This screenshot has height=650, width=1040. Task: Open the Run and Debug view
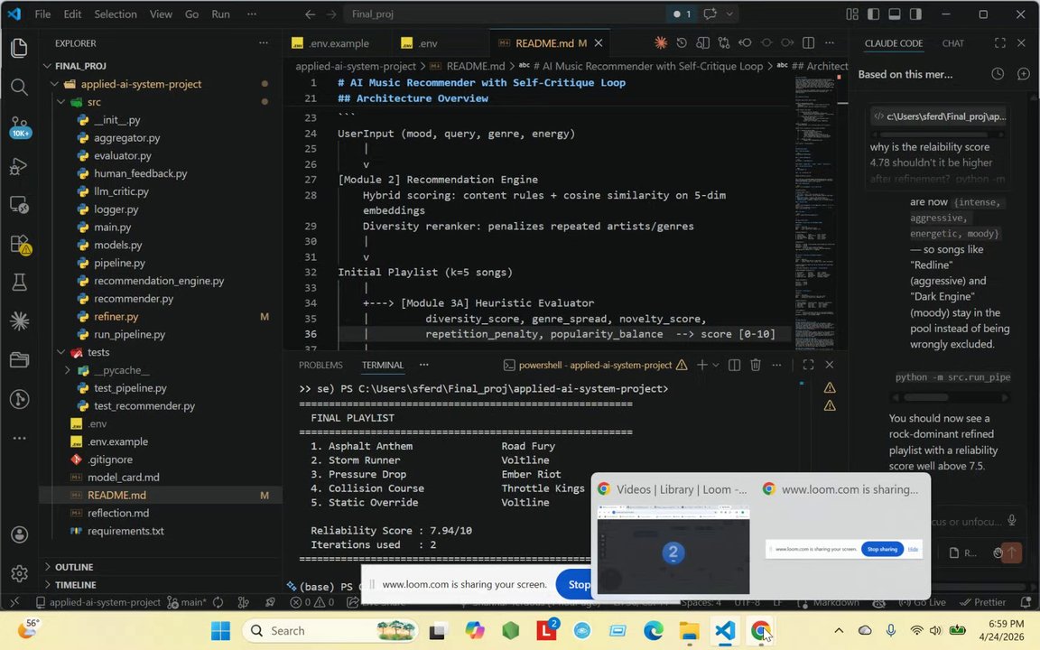[x=19, y=166]
